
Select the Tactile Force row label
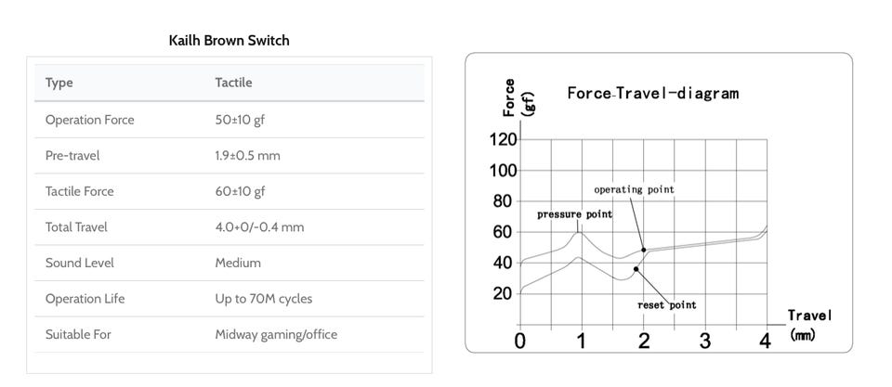pyautogui.click(x=79, y=191)
